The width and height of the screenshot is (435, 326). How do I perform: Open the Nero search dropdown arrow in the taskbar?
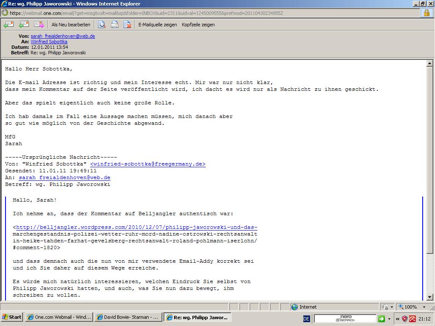[389, 318]
